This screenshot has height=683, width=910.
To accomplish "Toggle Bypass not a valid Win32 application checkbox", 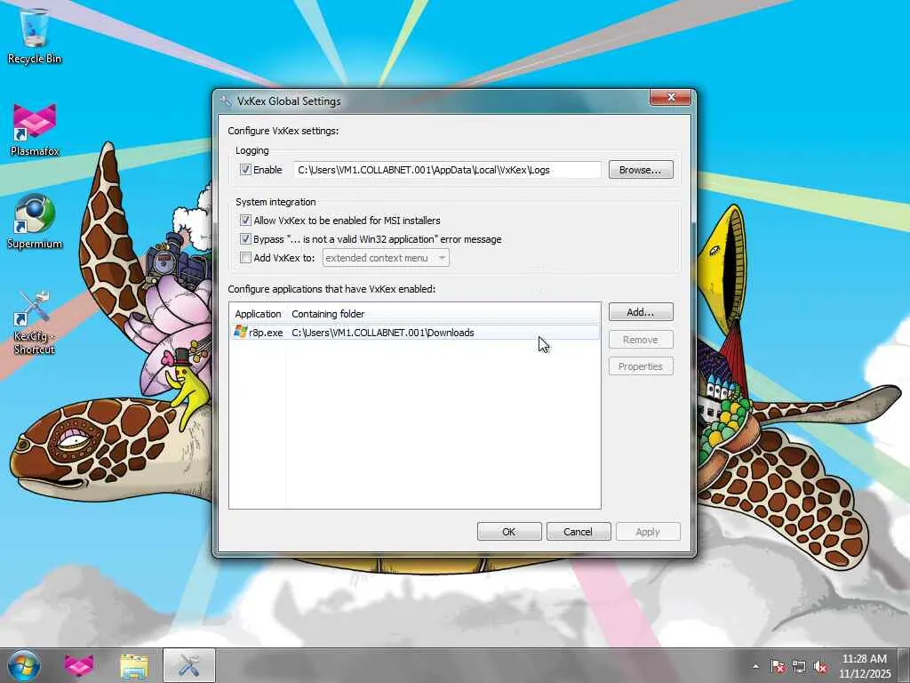I will [245, 238].
